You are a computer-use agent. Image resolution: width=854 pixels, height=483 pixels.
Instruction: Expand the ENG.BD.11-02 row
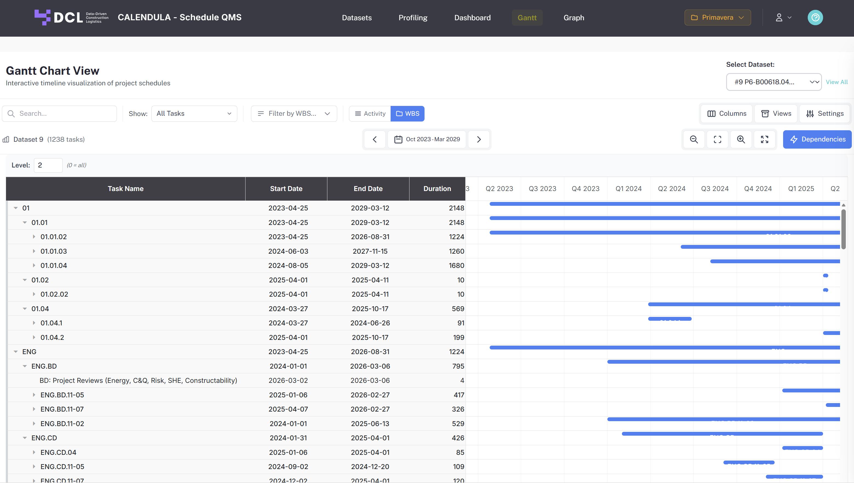(34, 424)
